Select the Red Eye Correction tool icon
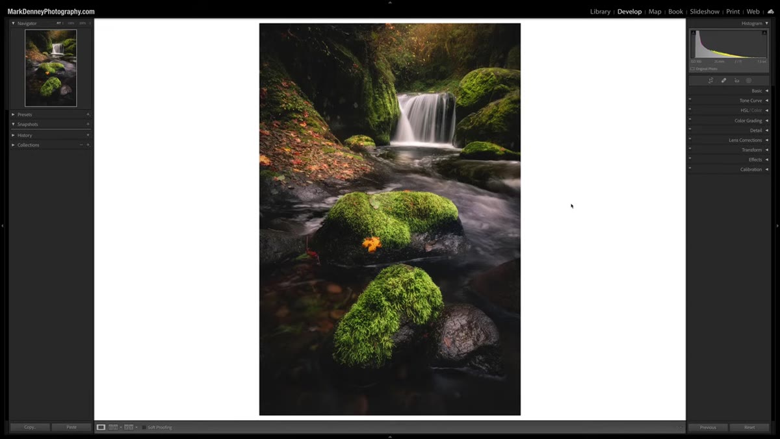This screenshot has width=780, height=439. [x=736, y=81]
